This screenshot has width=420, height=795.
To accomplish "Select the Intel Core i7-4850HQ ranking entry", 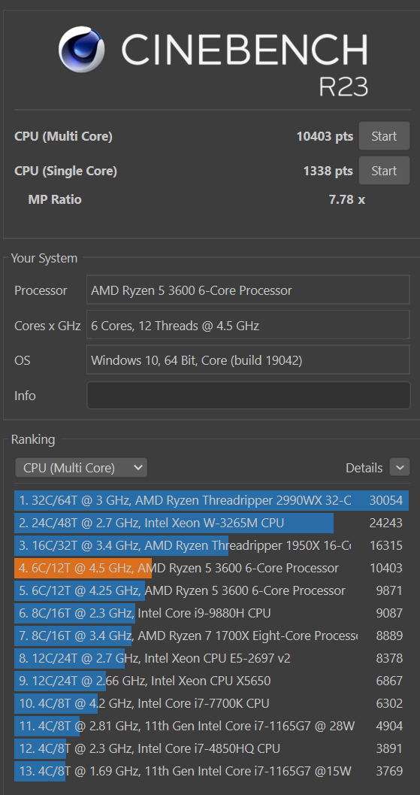I will [211, 748].
